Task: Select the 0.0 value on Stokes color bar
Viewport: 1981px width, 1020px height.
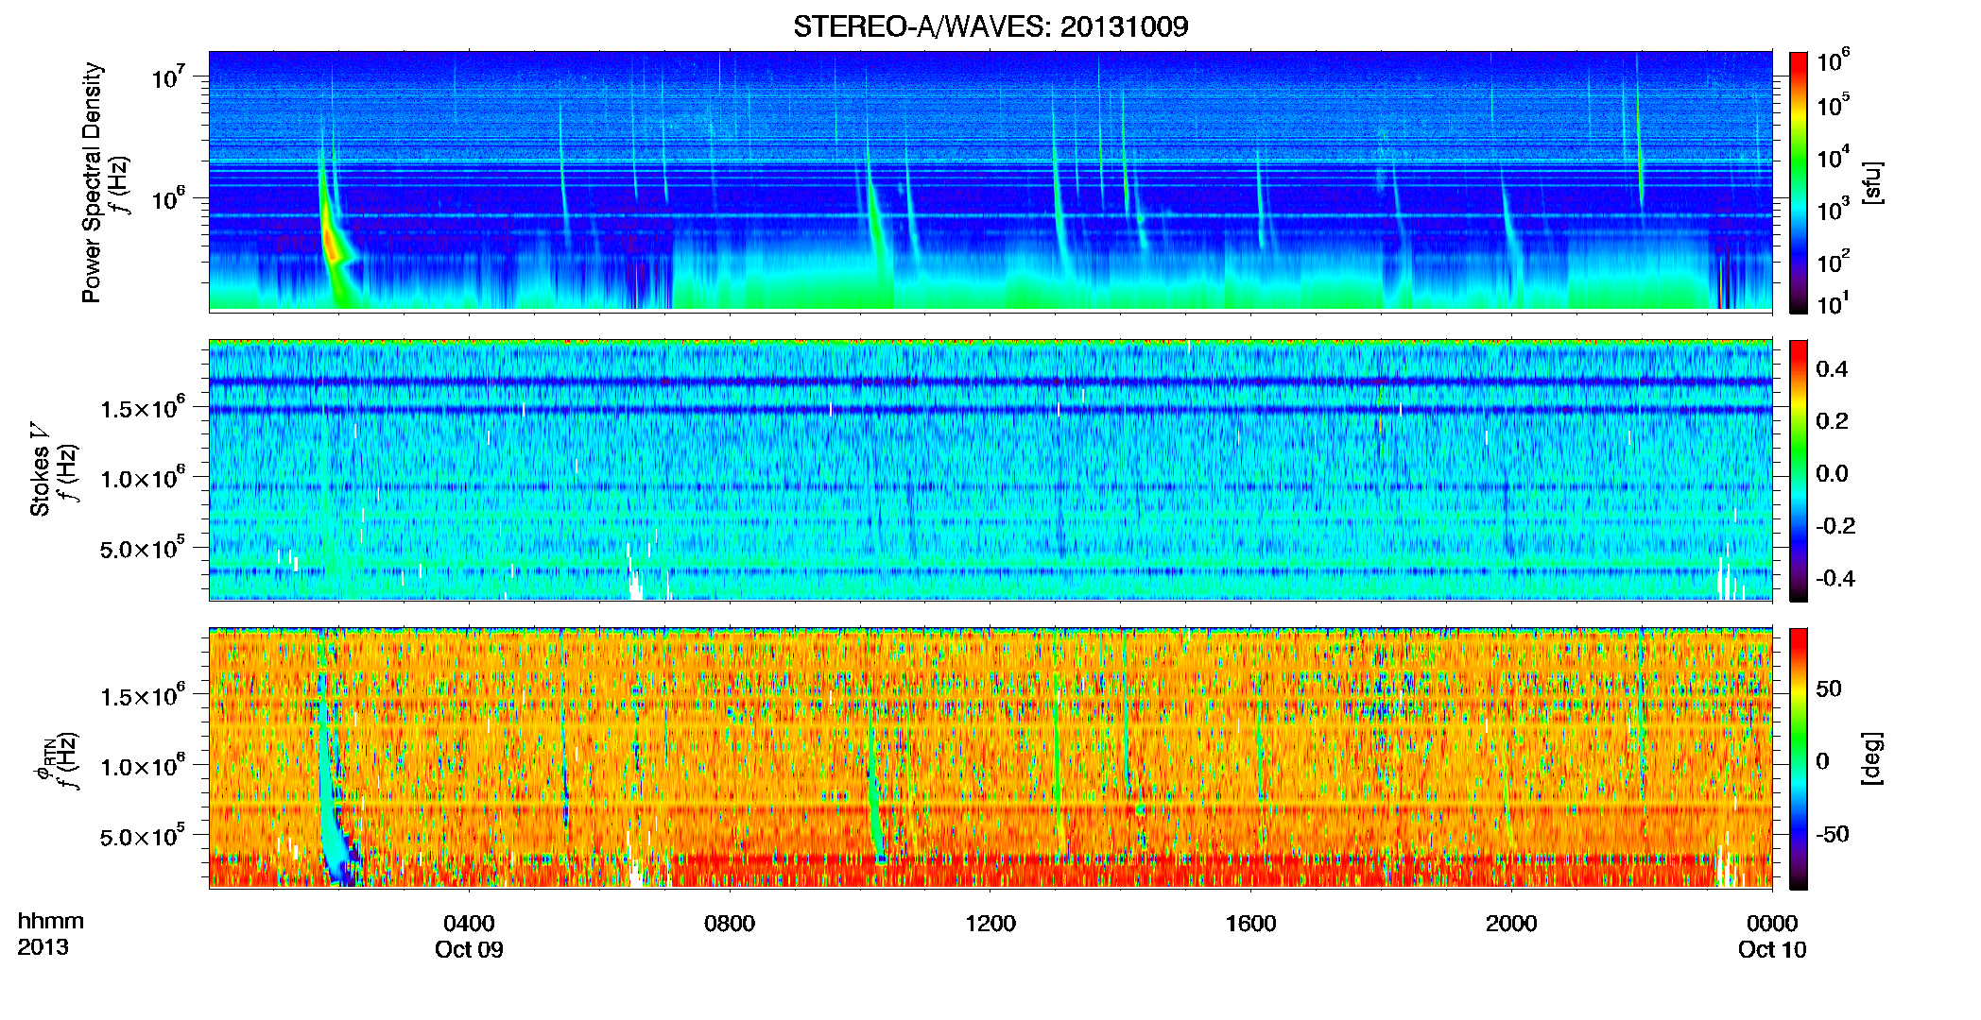Action: 1832,473
